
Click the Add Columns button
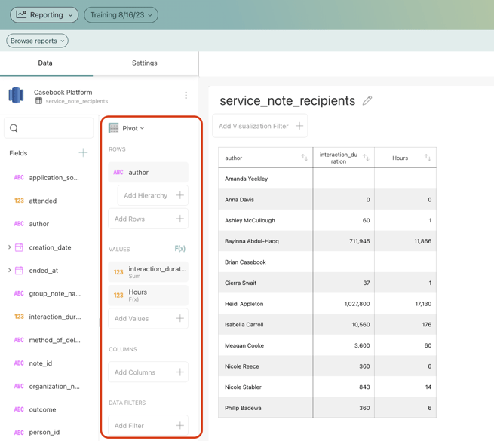coord(148,372)
